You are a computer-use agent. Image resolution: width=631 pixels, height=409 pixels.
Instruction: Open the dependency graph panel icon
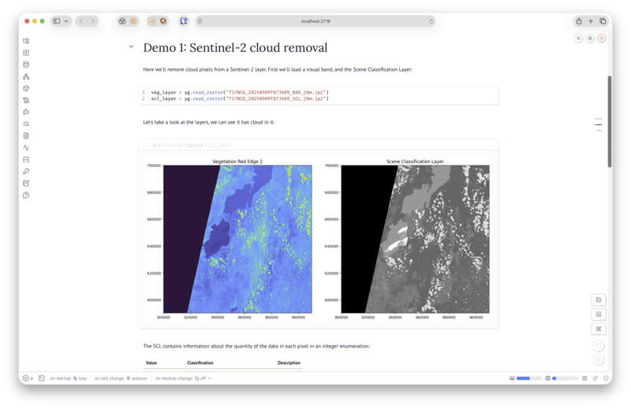pyautogui.click(x=26, y=76)
